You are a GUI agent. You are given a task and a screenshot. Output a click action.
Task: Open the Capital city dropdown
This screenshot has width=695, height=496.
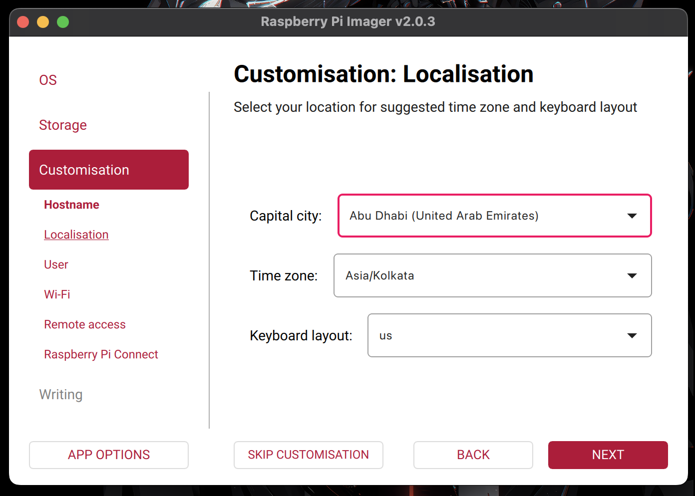pos(495,216)
